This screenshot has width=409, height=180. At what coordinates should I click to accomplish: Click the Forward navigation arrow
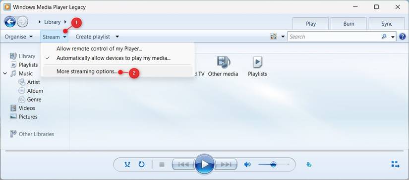(x=22, y=22)
